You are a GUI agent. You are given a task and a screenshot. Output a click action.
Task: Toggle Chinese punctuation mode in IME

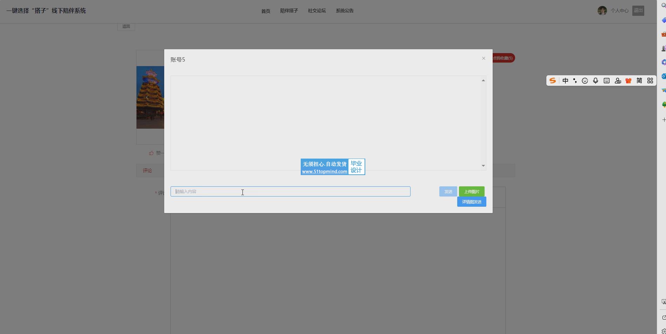pyautogui.click(x=575, y=81)
